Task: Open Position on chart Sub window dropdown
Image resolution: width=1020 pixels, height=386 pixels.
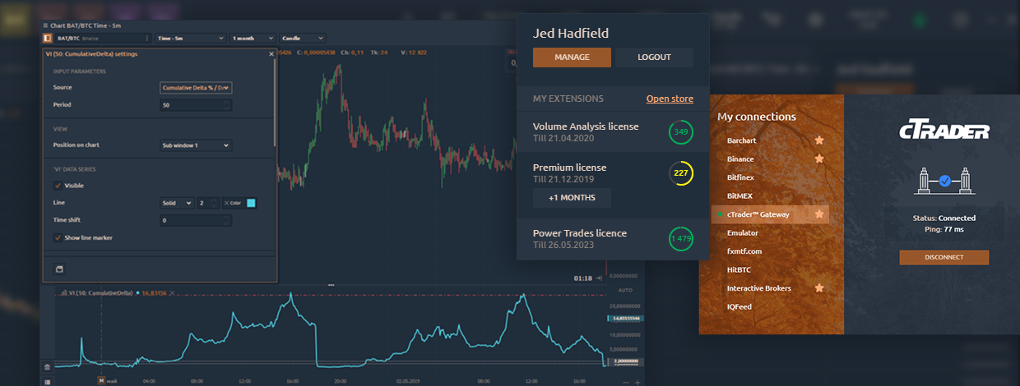Action: 197,145
